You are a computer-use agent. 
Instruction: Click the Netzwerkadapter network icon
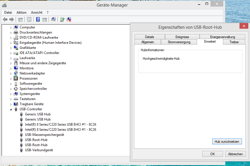pos(16,73)
